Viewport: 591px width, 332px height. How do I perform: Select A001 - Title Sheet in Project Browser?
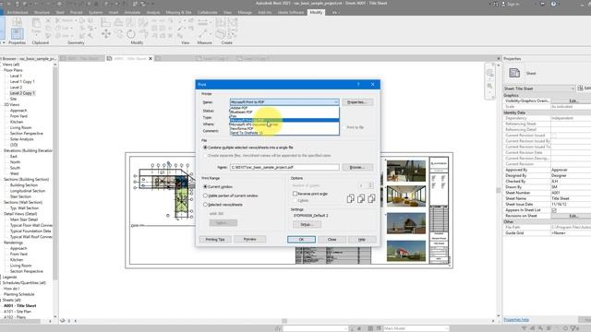(20, 305)
